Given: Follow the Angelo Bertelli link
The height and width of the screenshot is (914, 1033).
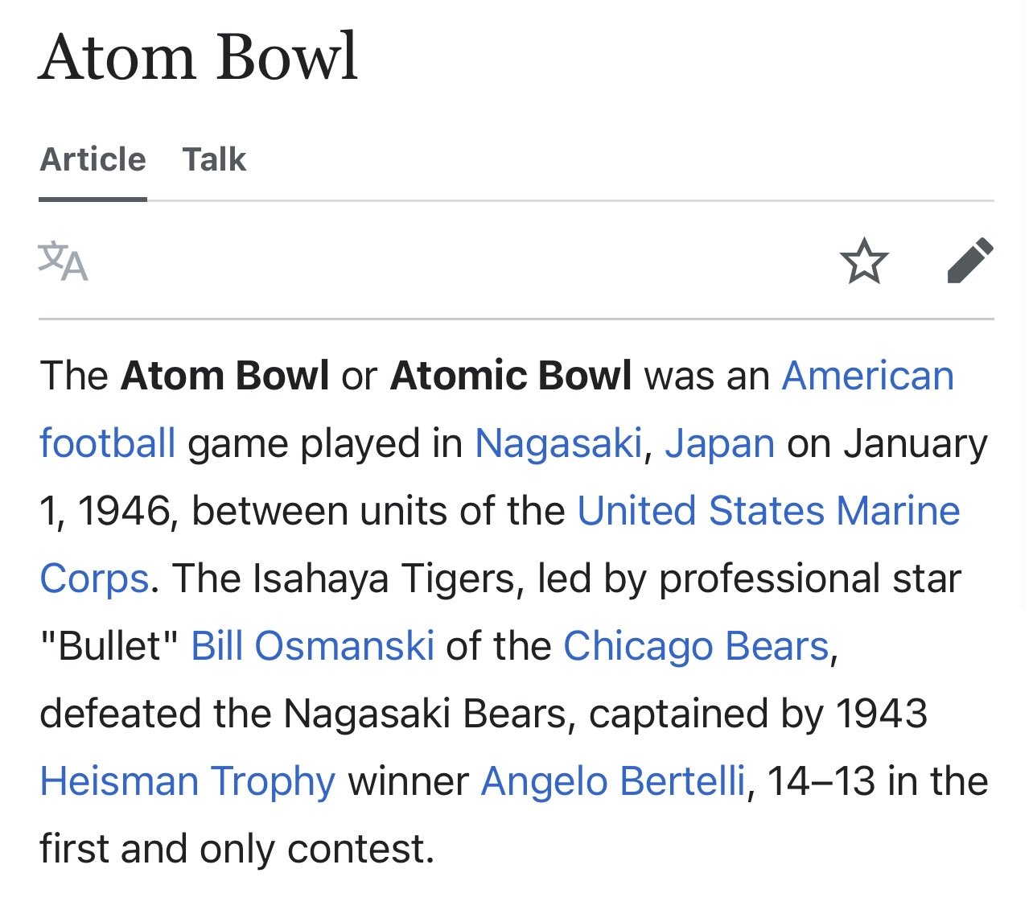Looking at the screenshot, I should [613, 781].
